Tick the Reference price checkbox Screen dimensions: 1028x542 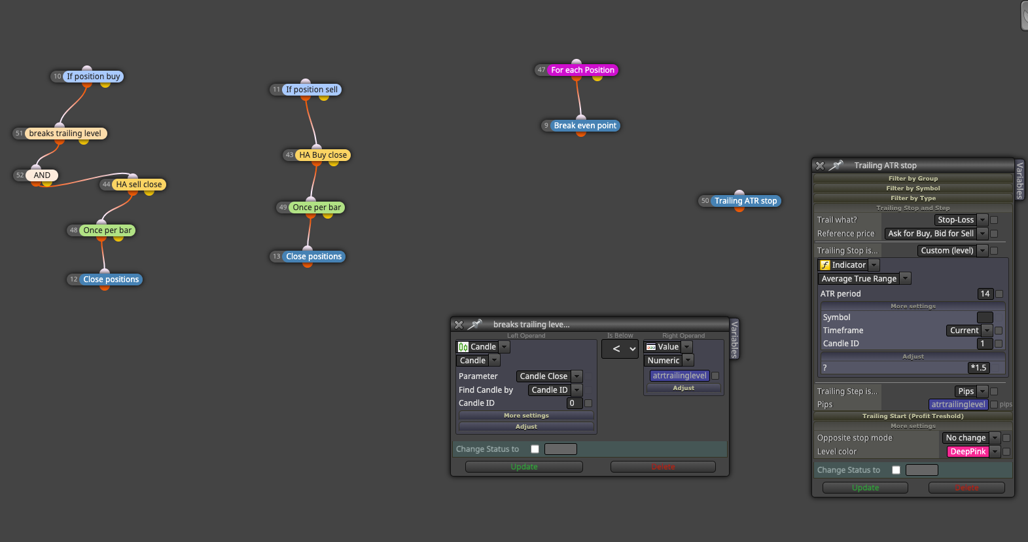pyautogui.click(x=994, y=234)
